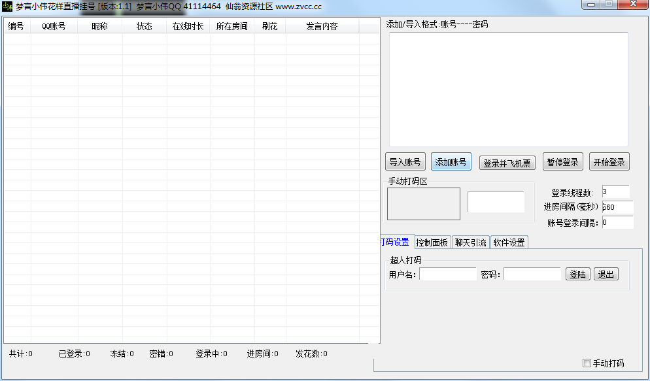The image size is (650, 381).
Task: Open the 软件设置 tab
Action: tap(509, 242)
